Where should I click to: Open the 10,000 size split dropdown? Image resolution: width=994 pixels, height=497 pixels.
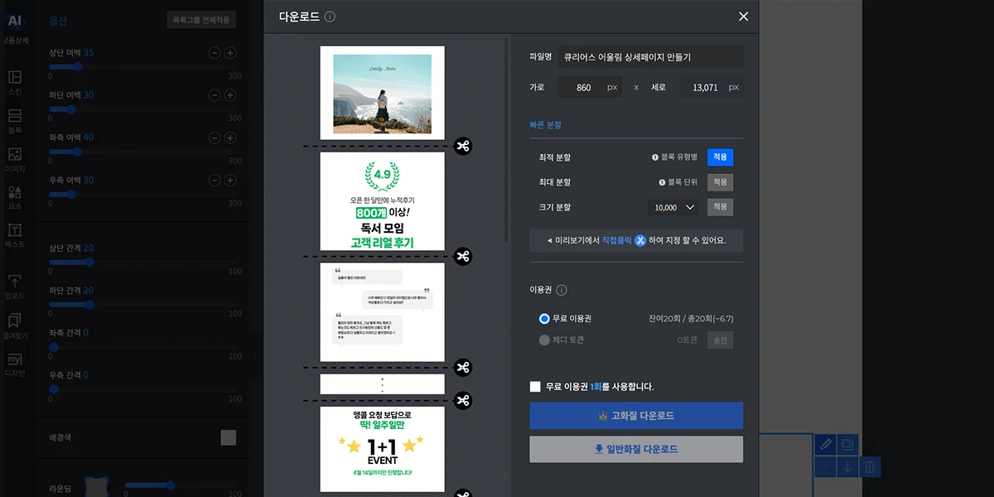click(x=673, y=207)
